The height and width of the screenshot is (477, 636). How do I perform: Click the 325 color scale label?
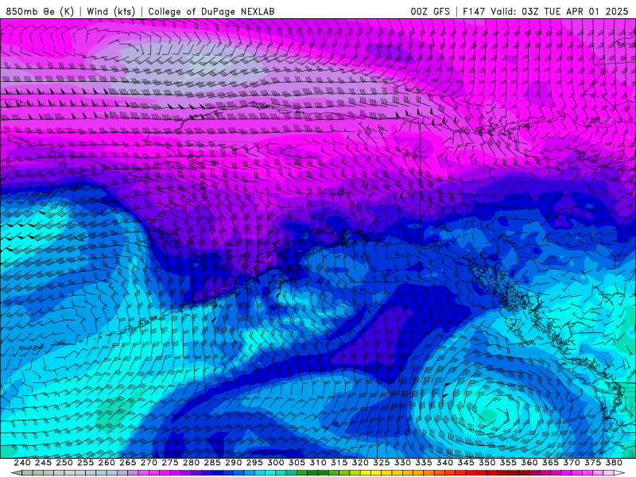[x=382, y=463]
